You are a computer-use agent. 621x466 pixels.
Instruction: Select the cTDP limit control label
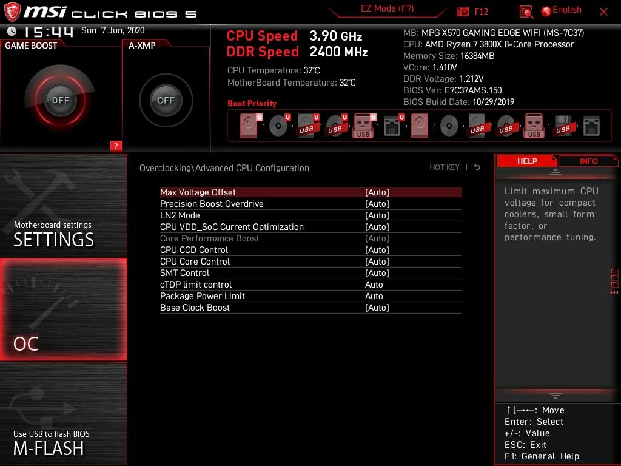[x=196, y=285]
